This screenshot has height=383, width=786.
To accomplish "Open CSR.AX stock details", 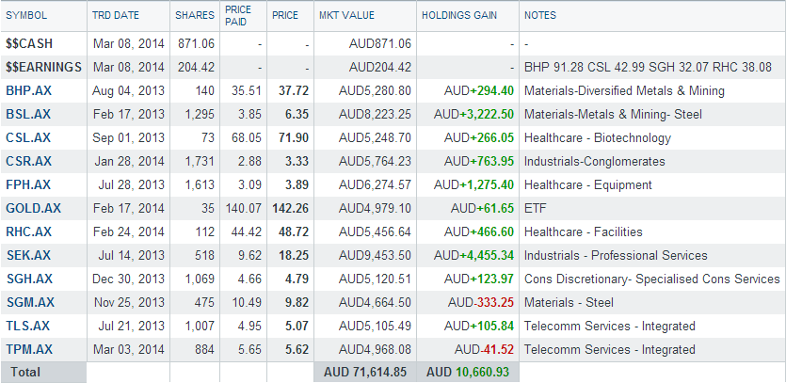I will click(x=28, y=161).
